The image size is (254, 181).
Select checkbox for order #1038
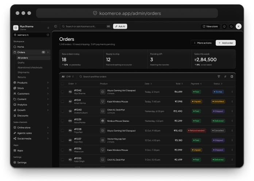(x=62, y=130)
